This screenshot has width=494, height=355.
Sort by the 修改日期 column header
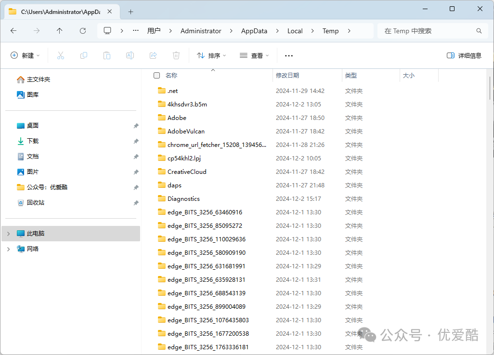[x=287, y=76]
